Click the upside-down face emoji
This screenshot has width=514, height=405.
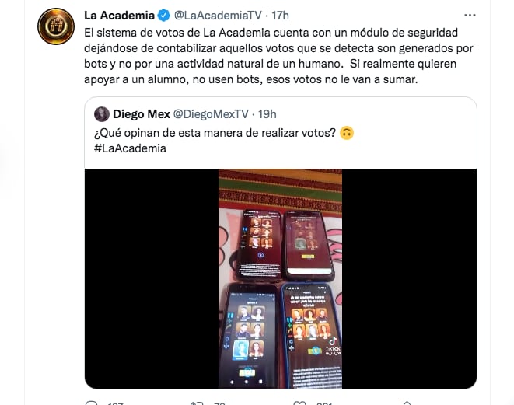[347, 133]
